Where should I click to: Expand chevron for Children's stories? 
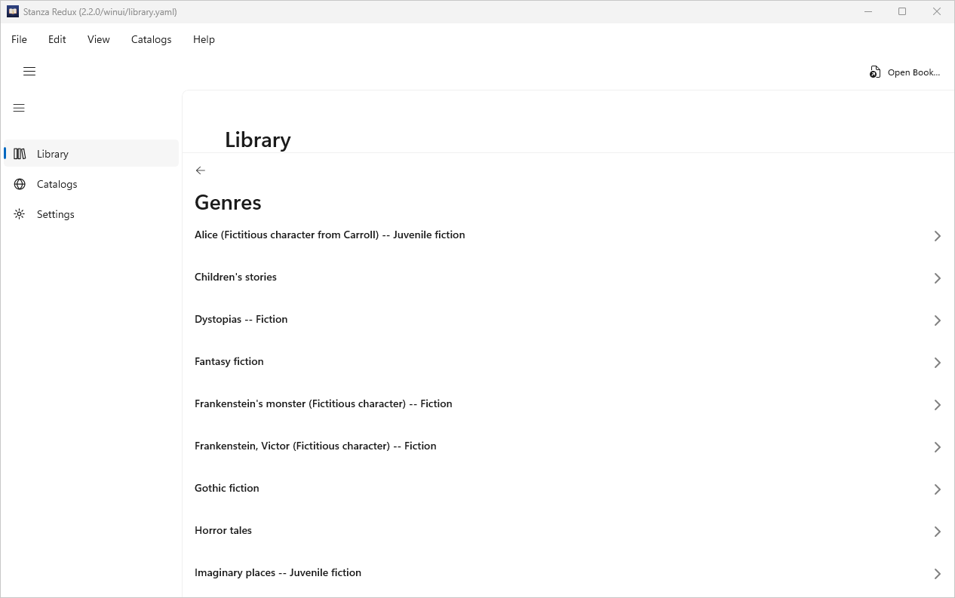[x=938, y=278]
